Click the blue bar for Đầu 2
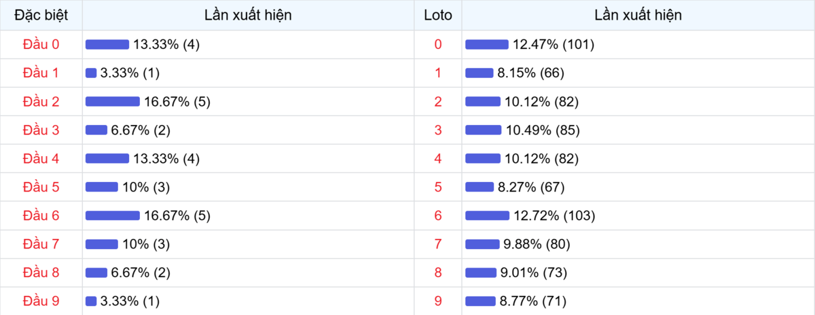Image resolution: width=815 pixels, height=315 pixels. (x=112, y=102)
